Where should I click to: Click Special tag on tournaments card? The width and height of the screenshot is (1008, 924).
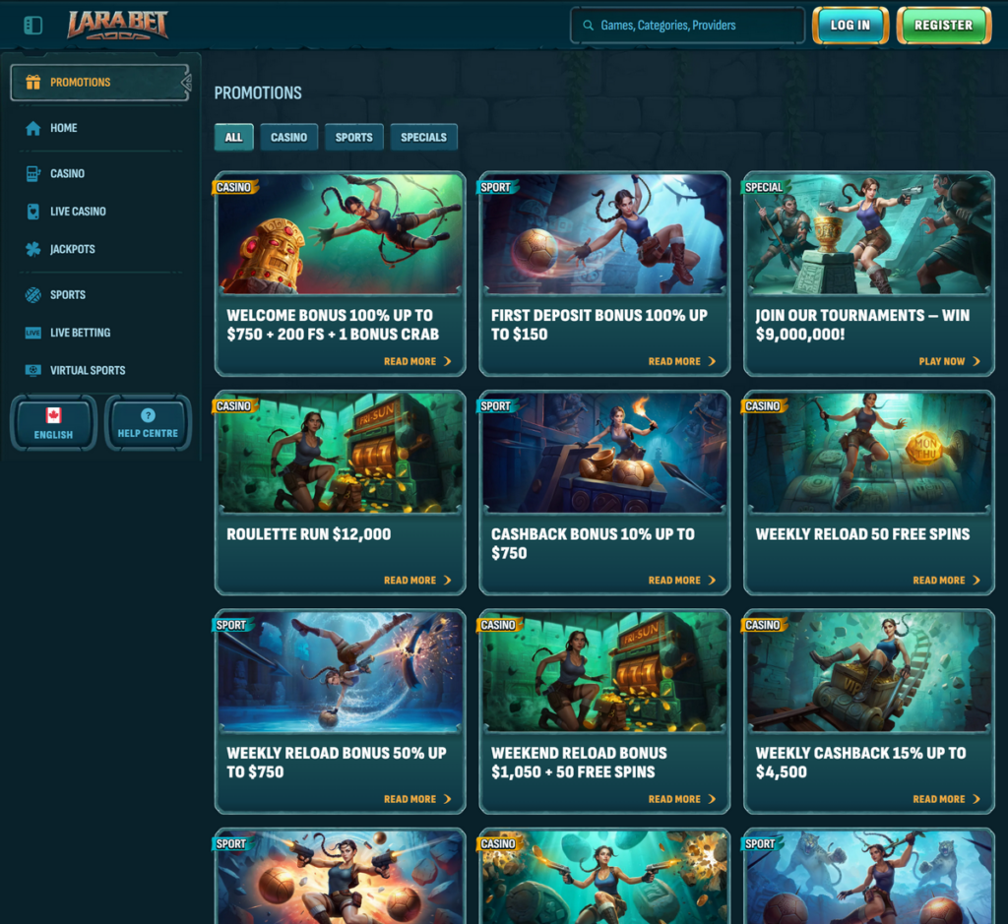(x=764, y=187)
